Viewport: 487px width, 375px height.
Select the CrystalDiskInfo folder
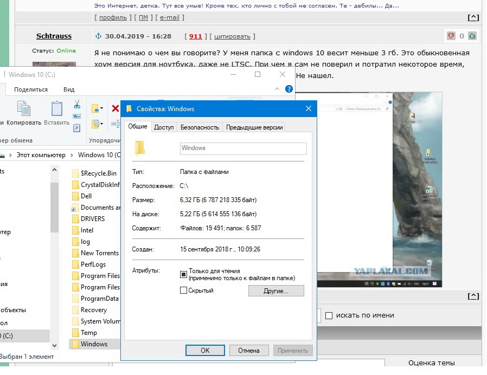click(x=95, y=185)
